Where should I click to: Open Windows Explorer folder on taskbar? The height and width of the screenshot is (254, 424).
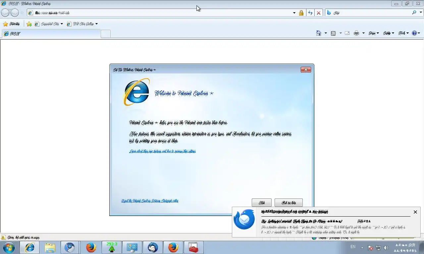coord(50,247)
